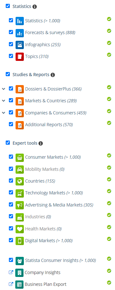Viewport: 115px width, 290px height.
Task: Expand the Markets & Countries chevron
Action: pyautogui.click(x=3, y=101)
